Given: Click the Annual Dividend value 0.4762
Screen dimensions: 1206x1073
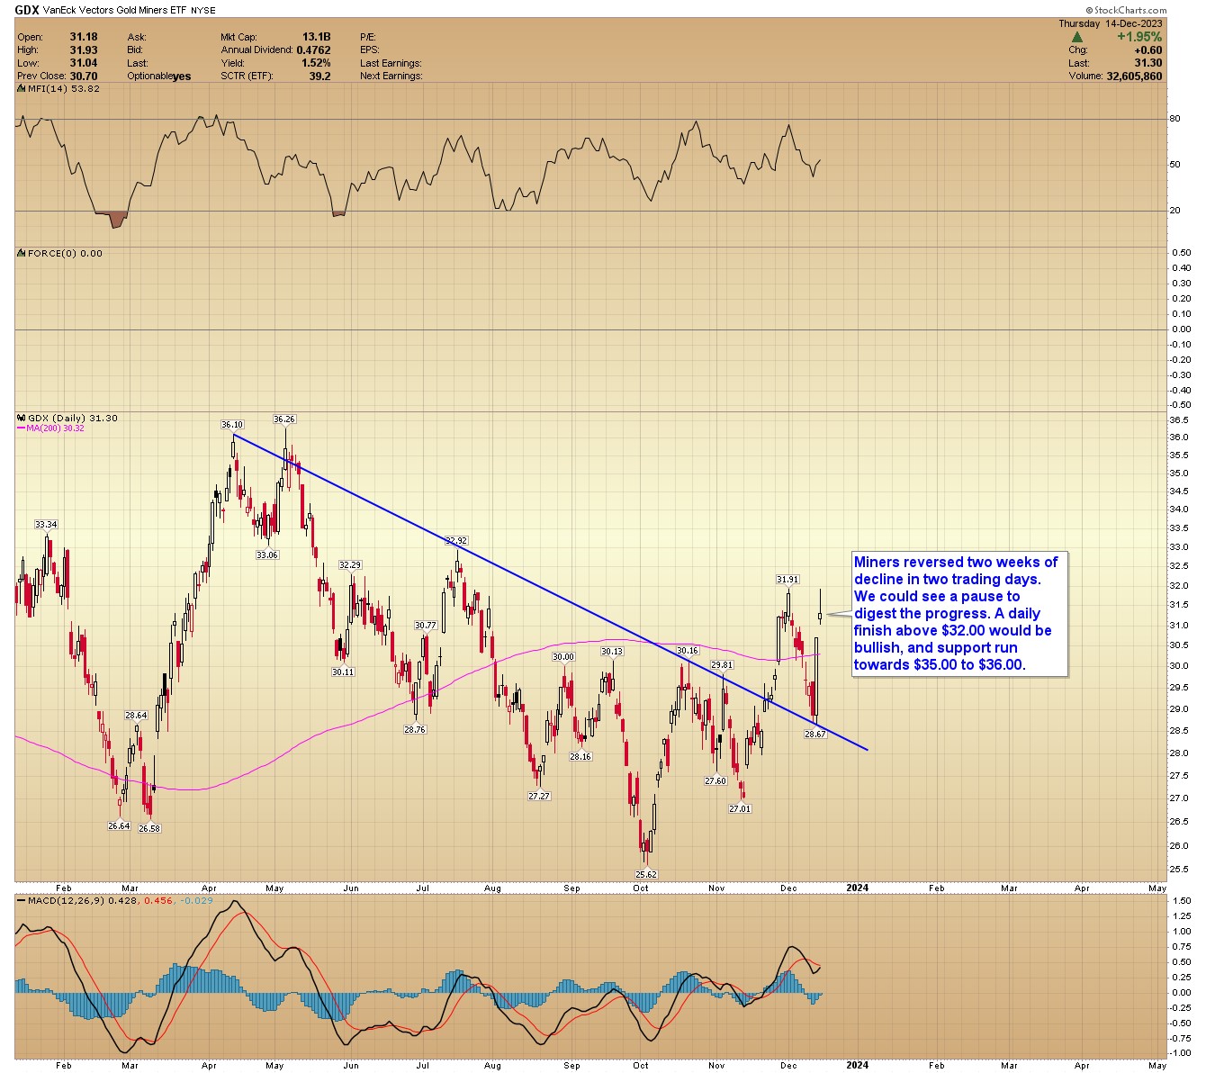Looking at the screenshot, I should (314, 50).
